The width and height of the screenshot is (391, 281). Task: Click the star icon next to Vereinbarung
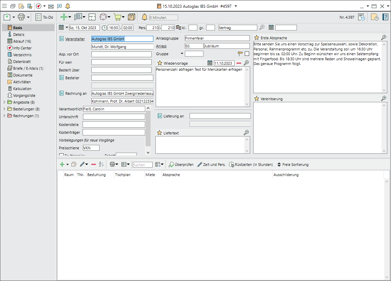(257, 99)
